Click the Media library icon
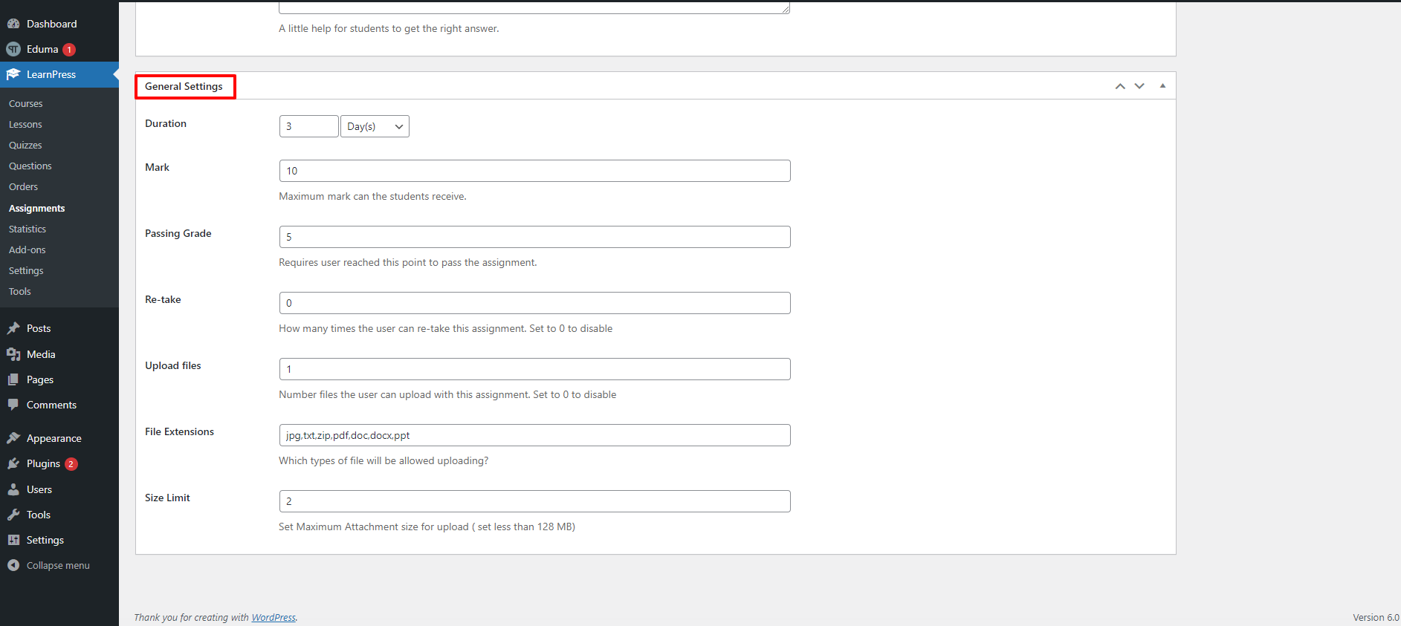Image resolution: width=1401 pixels, height=626 pixels. coord(13,354)
